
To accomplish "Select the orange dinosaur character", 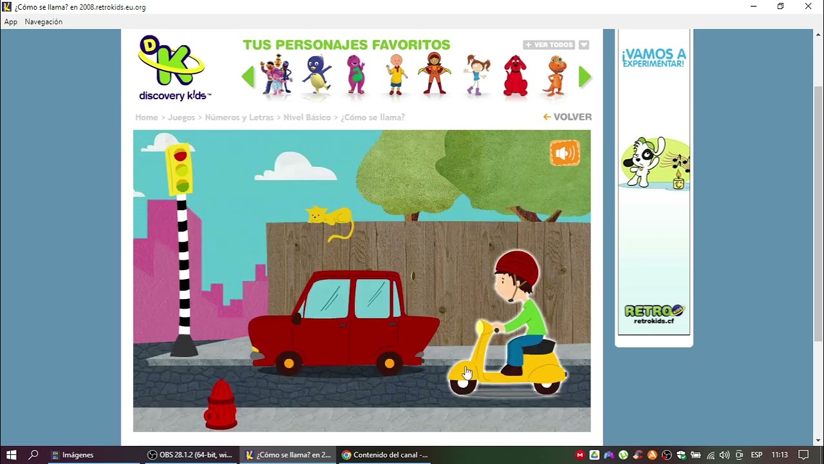I will (x=554, y=76).
